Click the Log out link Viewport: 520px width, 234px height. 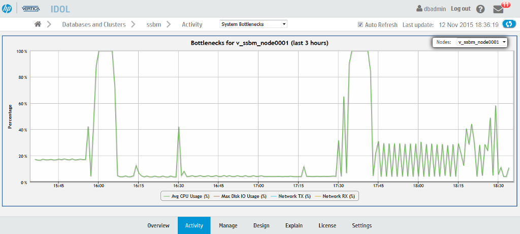461,9
